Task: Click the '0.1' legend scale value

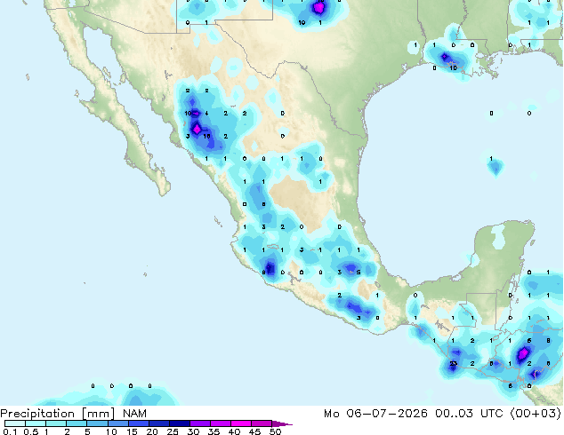Action: click(10, 431)
